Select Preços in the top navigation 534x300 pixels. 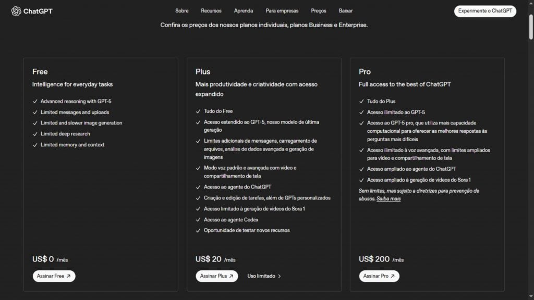point(319,11)
